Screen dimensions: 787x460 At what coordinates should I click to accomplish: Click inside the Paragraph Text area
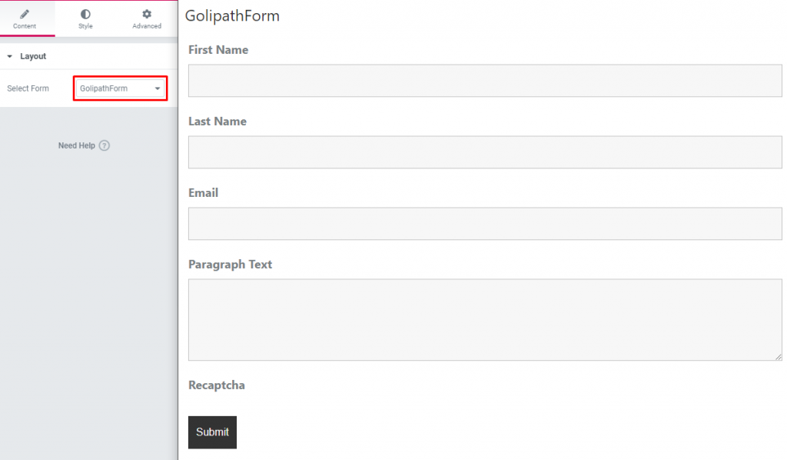click(485, 319)
